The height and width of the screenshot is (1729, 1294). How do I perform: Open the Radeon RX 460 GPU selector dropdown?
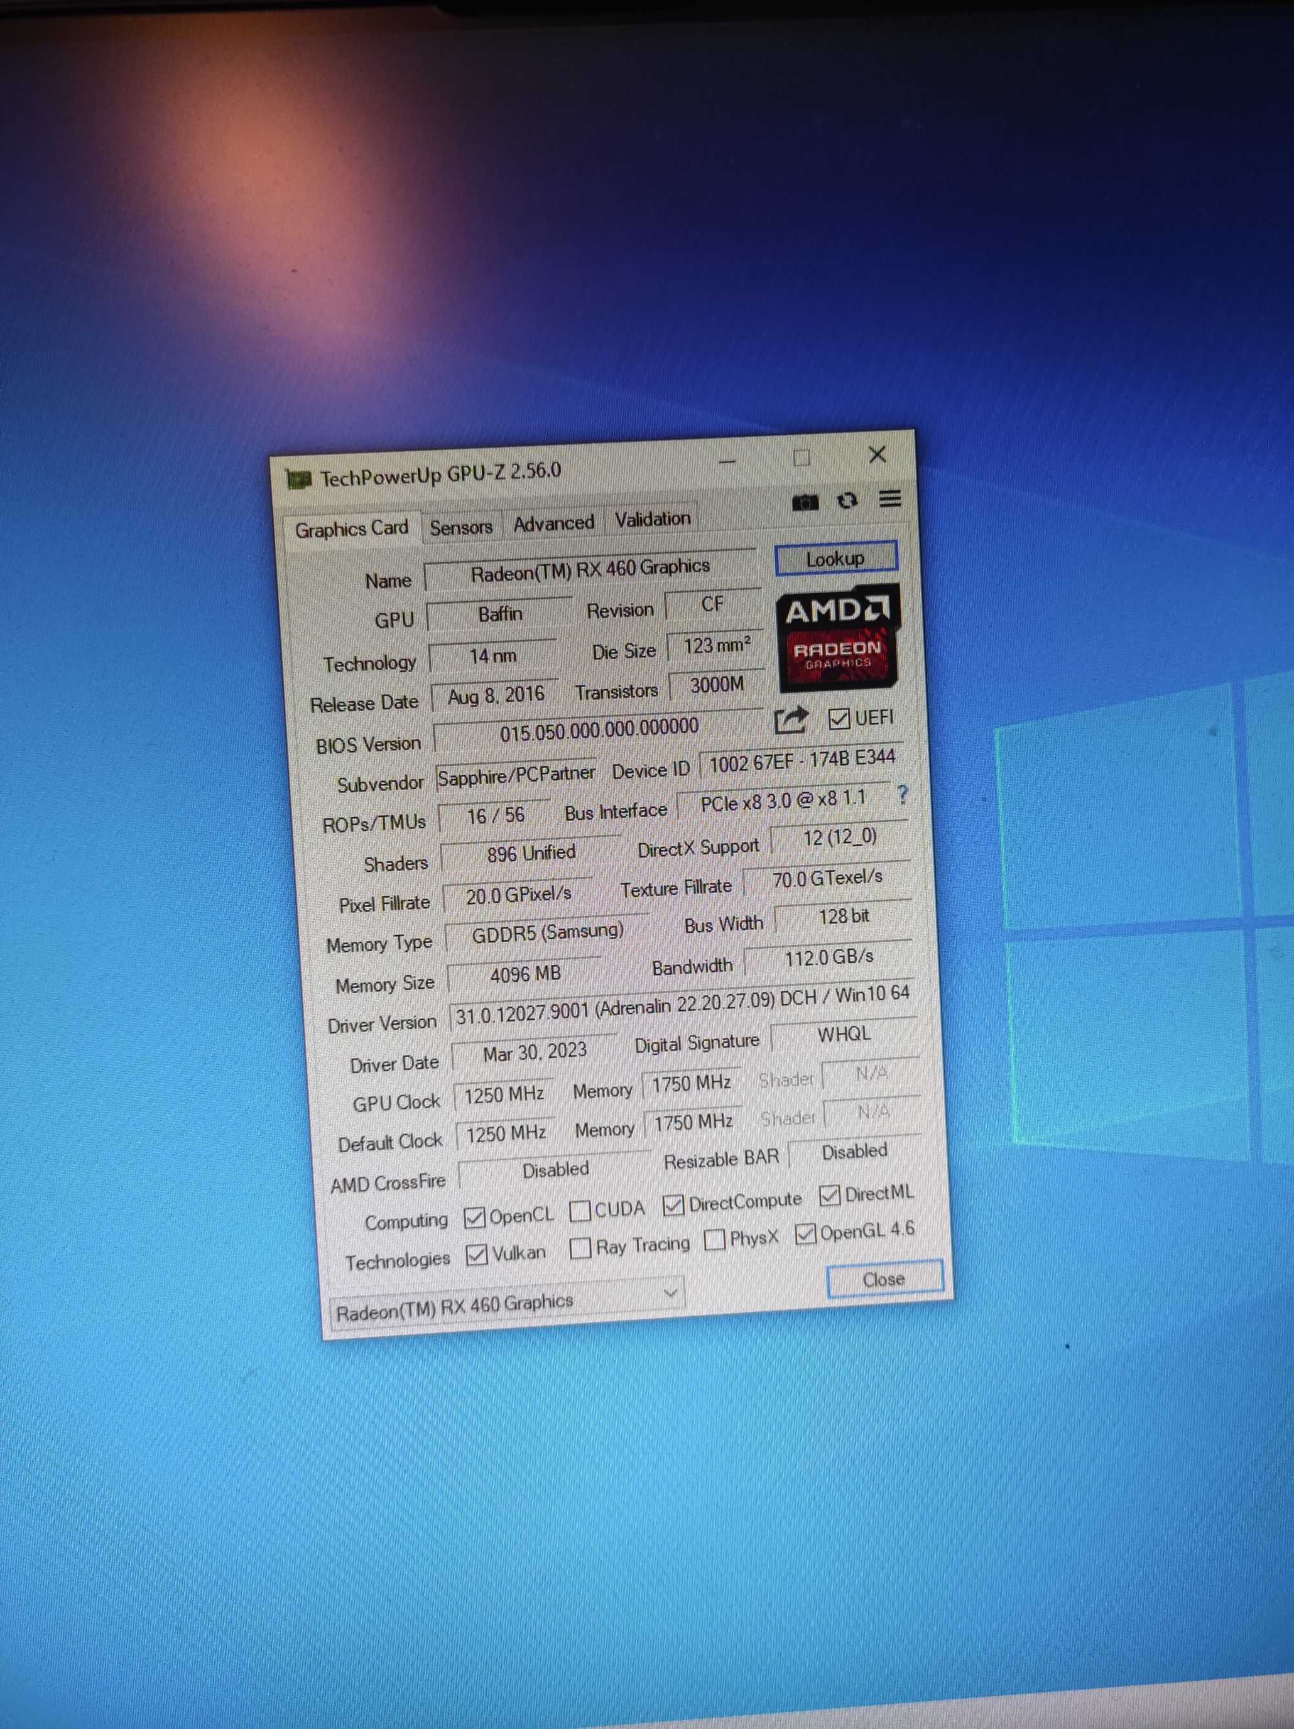click(x=507, y=1304)
